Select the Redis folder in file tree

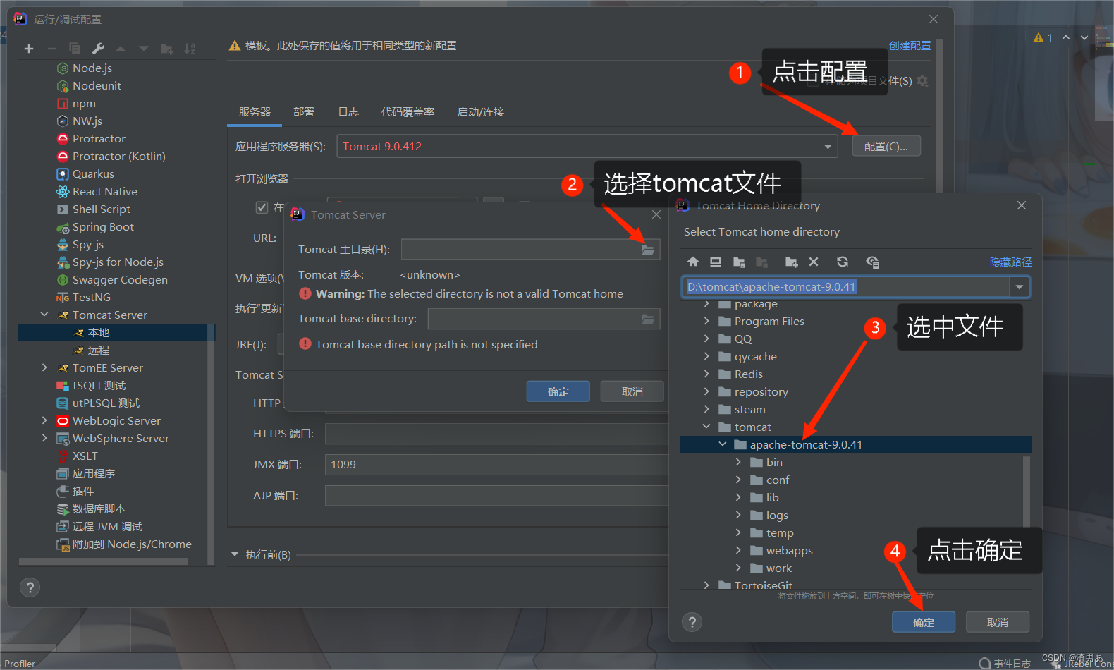click(x=748, y=374)
